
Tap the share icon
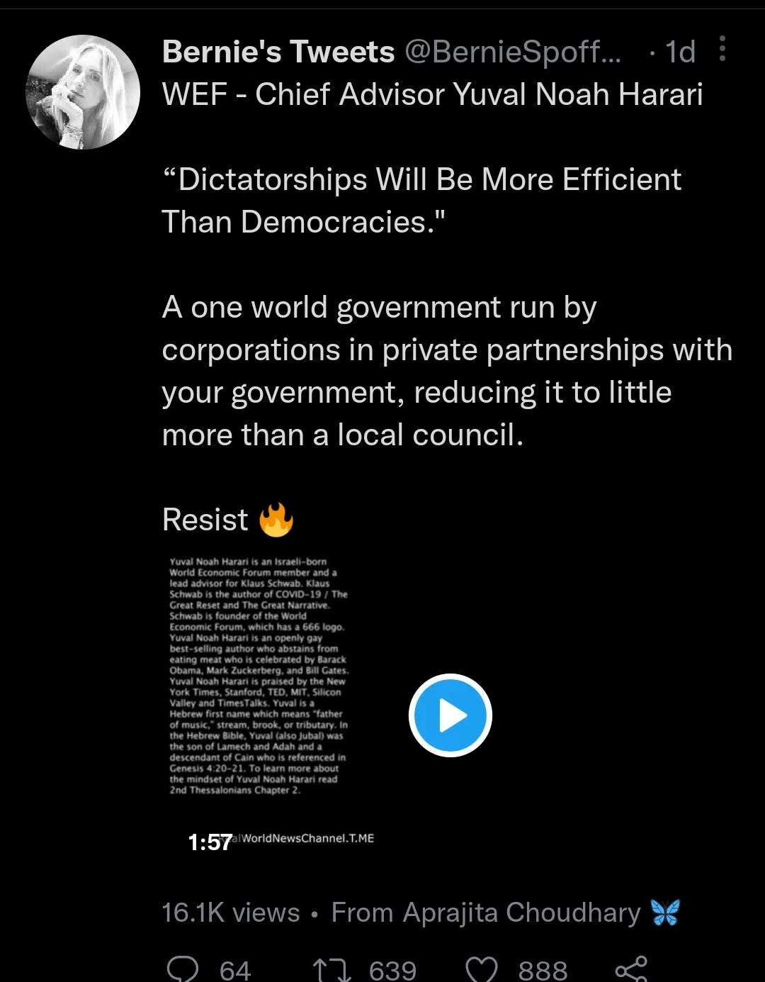pyautogui.click(x=631, y=969)
